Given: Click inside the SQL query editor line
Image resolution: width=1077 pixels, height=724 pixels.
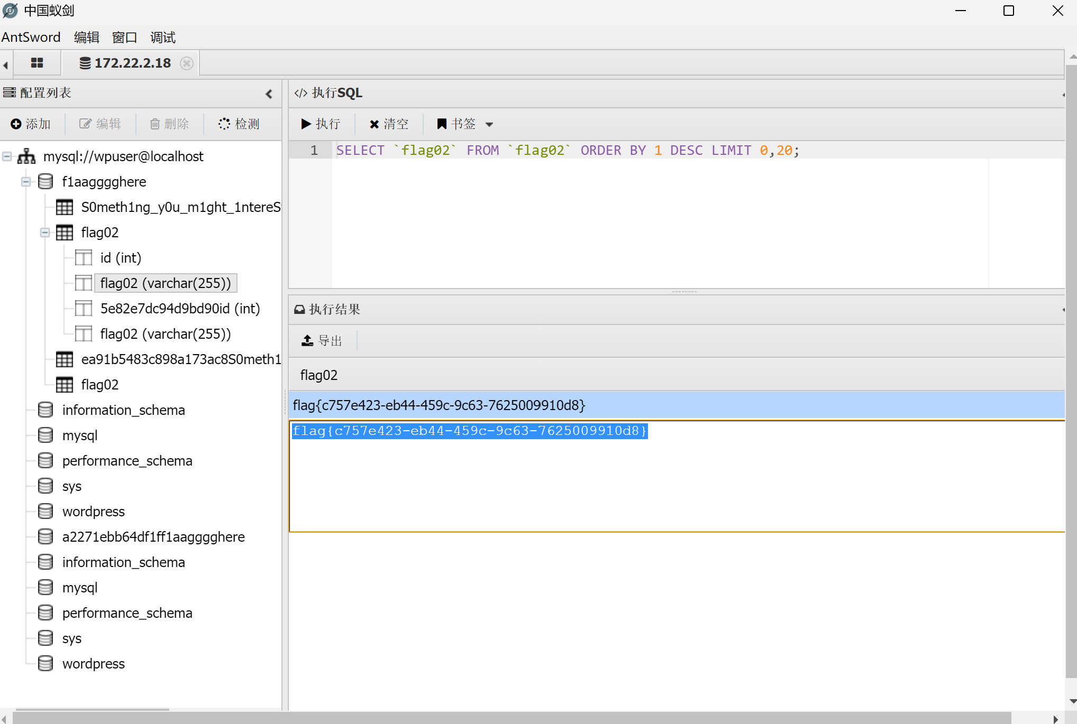Looking at the screenshot, I should tap(698, 151).
